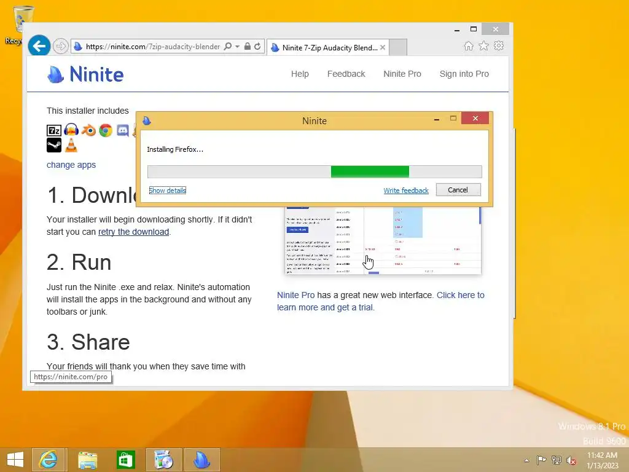The width and height of the screenshot is (629, 472).
Task: Click the 7-Zip app icon
Action: coord(54,130)
